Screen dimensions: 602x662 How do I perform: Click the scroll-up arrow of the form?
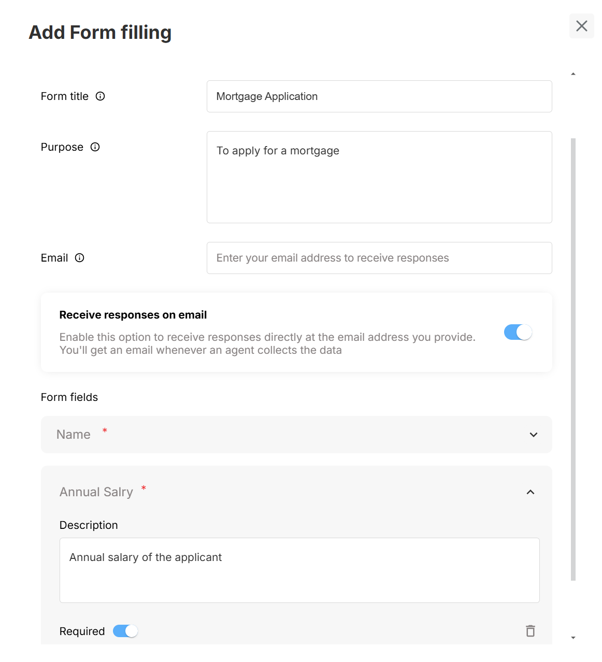573,74
